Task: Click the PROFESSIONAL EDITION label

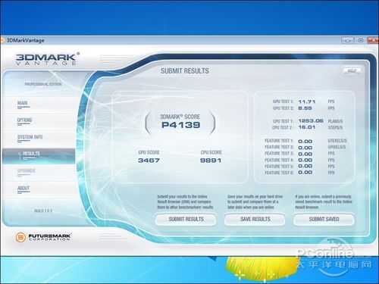Action: pyautogui.click(x=43, y=84)
